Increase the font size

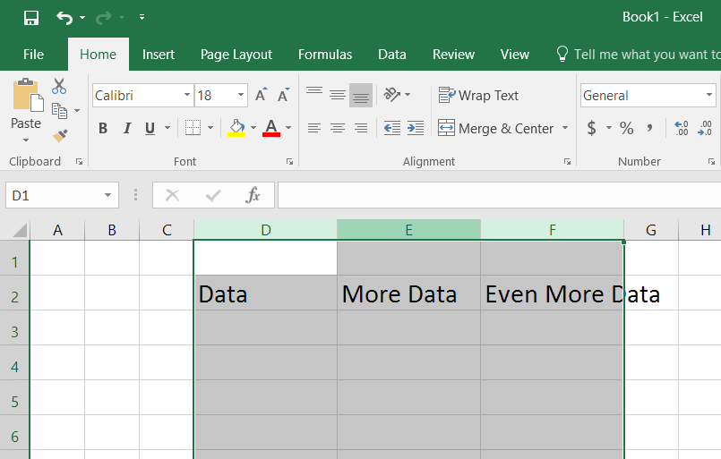tap(261, 95)
